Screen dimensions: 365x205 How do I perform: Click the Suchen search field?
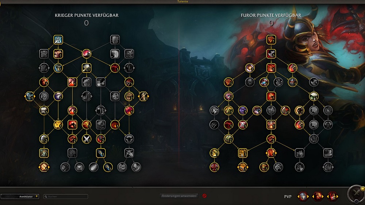pyautogui.click(x=66, y=197)
